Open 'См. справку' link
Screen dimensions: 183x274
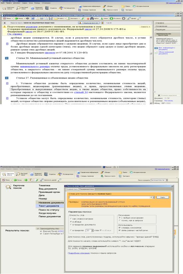pyautogui.click(x=15, y=34)
